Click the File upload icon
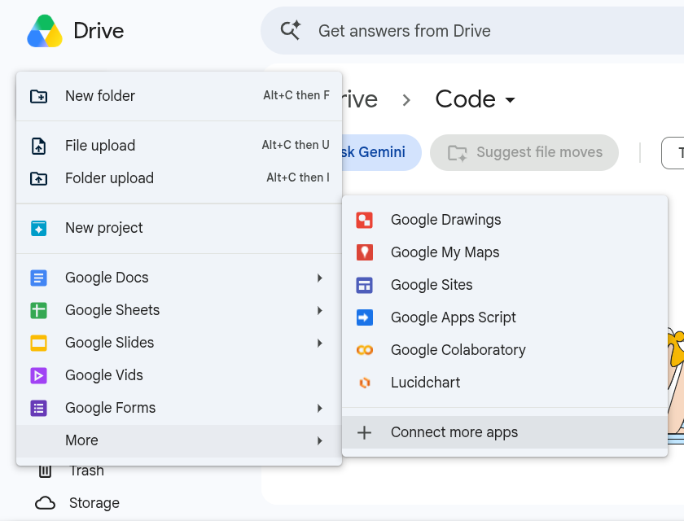The width and height of the screenshot is (684, 521). click(x=39, y=146)
